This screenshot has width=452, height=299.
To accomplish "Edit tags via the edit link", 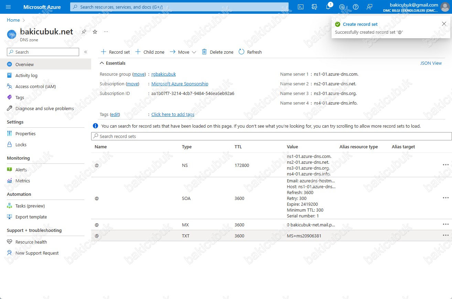I will click(x=115, y=114).
